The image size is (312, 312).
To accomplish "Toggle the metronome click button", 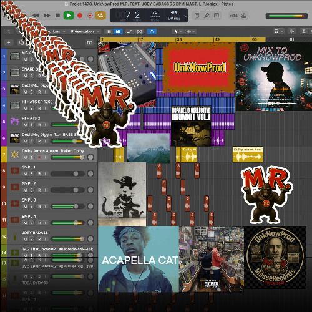I will [x=243, y=16].
